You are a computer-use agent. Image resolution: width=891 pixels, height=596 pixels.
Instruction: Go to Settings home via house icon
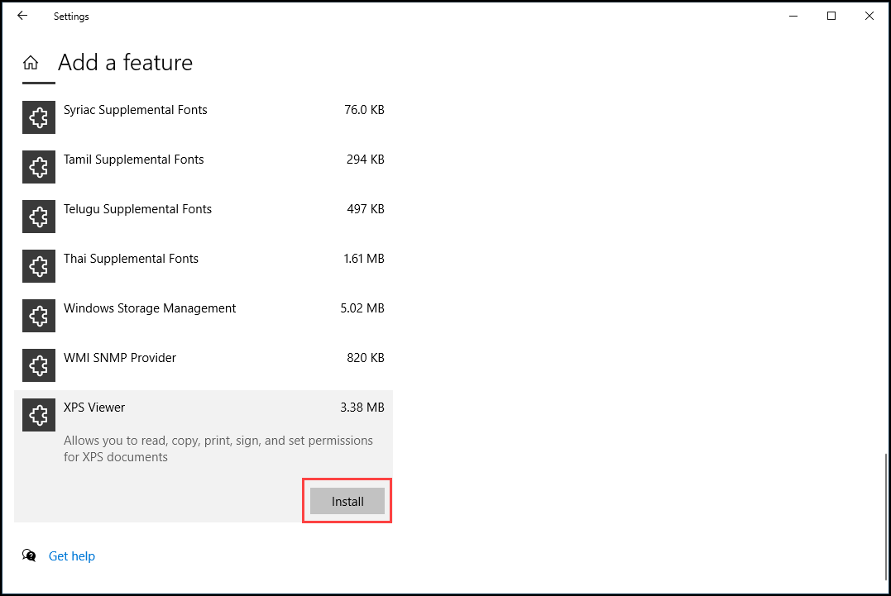(x=31, y=63)
